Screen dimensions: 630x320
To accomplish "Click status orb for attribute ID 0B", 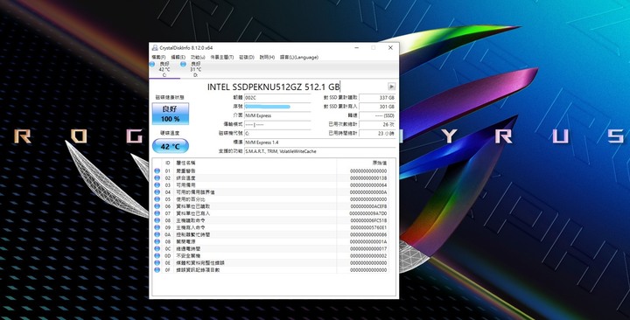I will 157,241.
